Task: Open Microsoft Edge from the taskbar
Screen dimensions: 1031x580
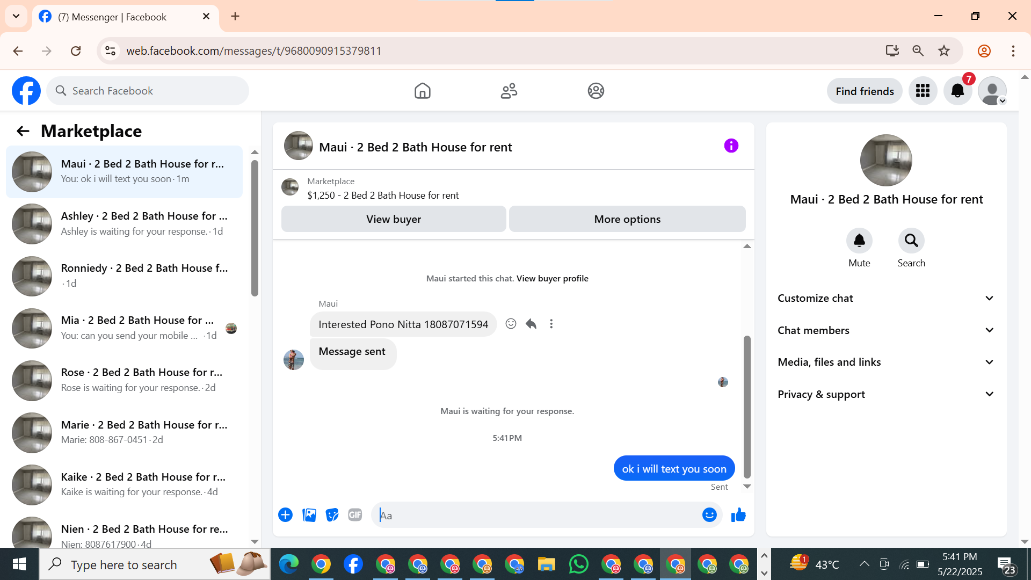Action: coord(288,564)
